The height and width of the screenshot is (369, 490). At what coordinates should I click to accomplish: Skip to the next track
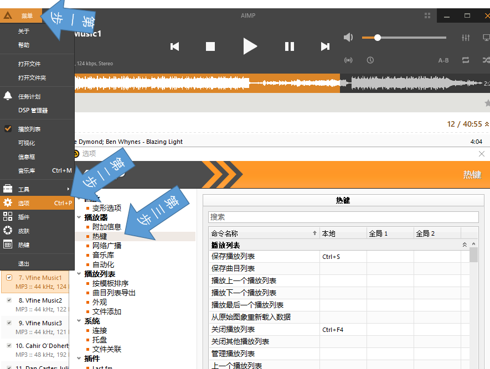(326, 46)
